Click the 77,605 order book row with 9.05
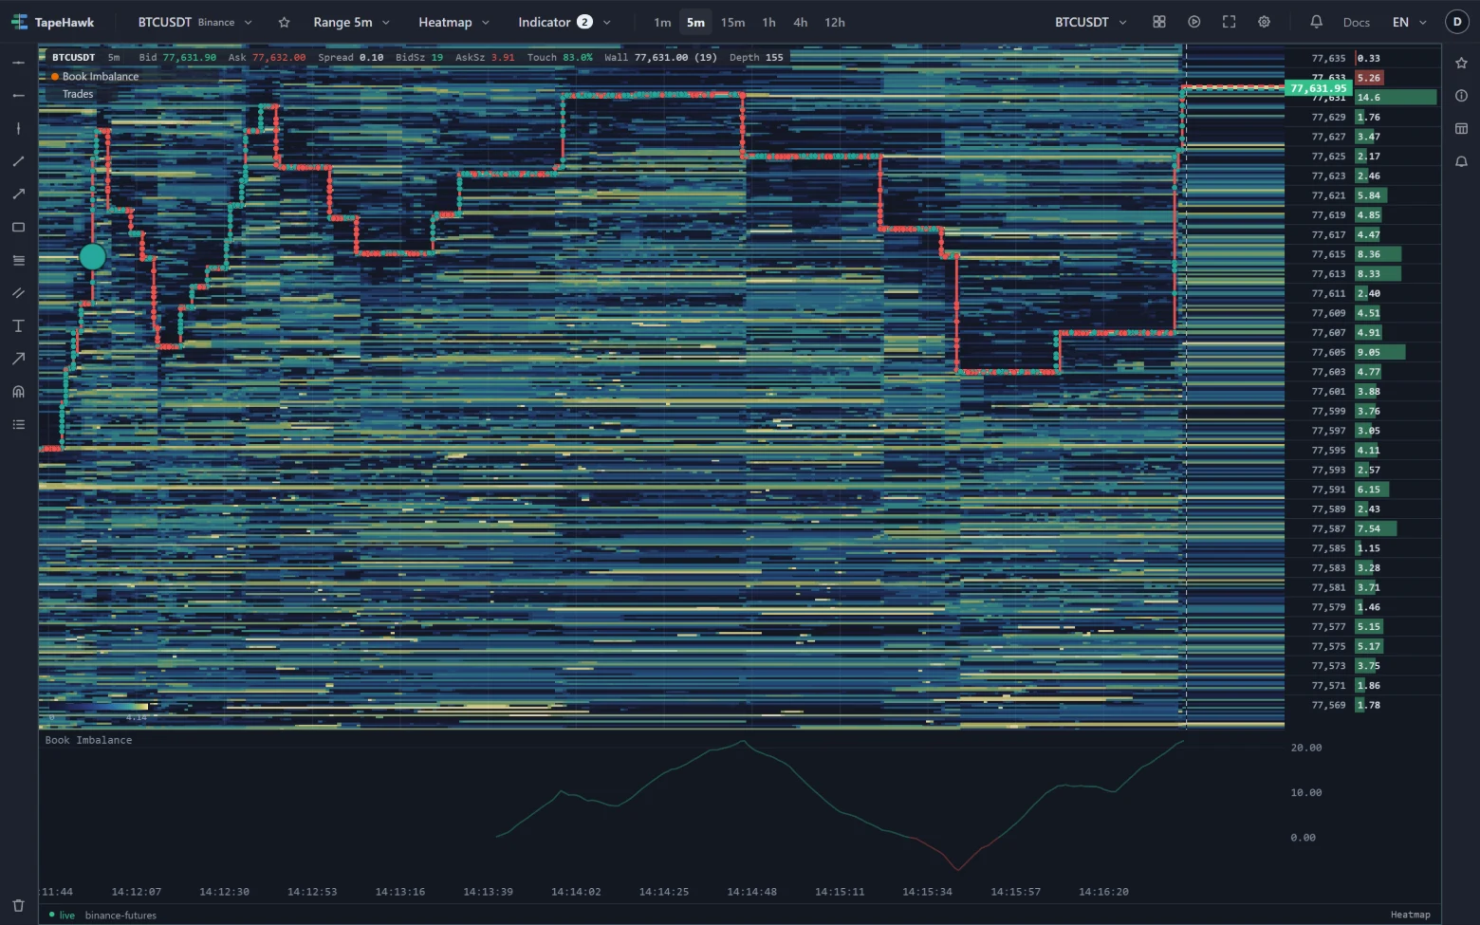The image size is (1480, 925). 1362,352
